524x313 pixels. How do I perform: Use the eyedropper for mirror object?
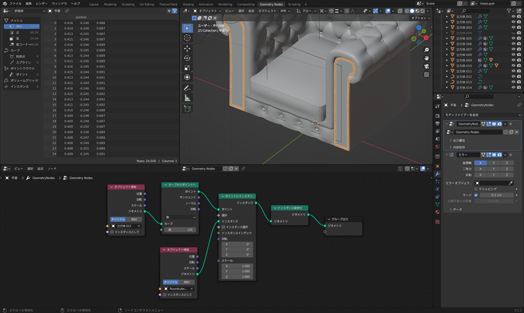click(x=510, y=183)
